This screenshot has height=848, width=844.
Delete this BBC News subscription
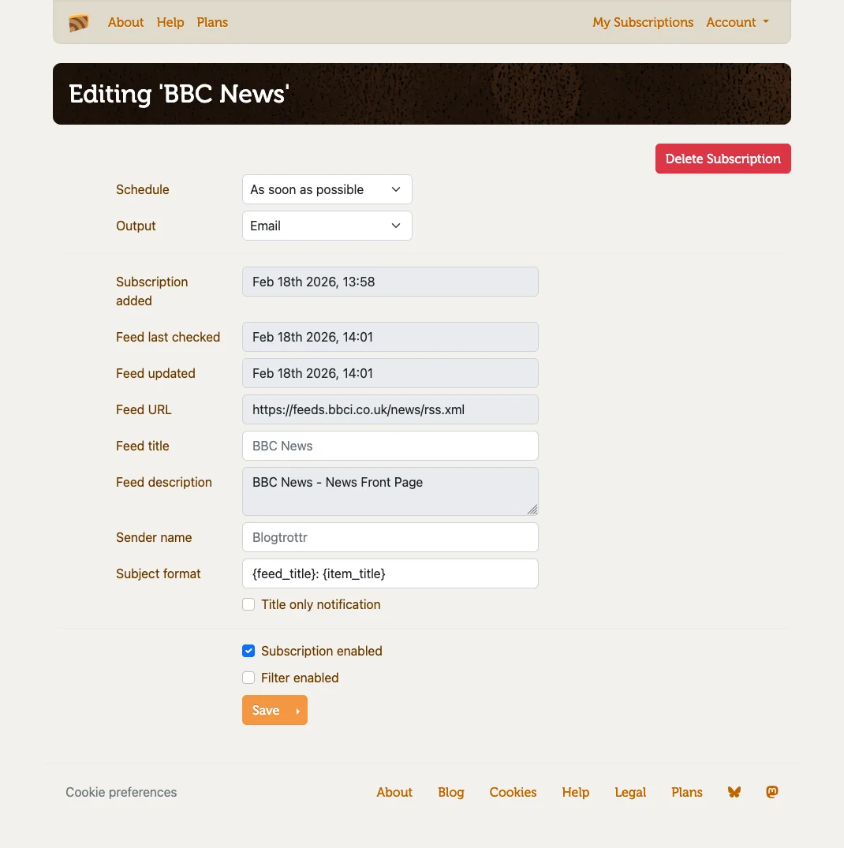click(723, 159)
